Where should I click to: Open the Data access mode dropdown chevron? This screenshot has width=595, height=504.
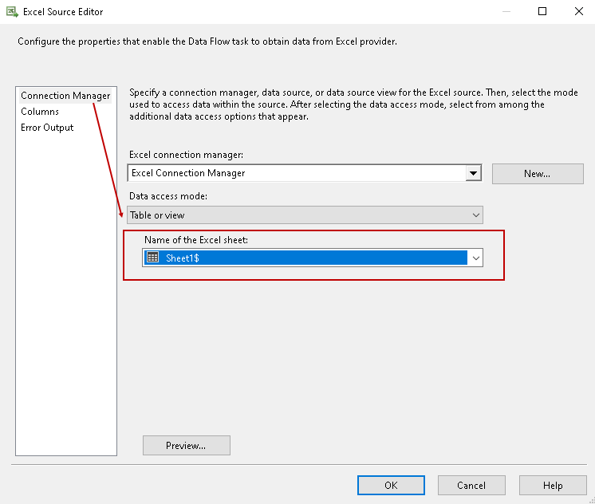[476, 215]
